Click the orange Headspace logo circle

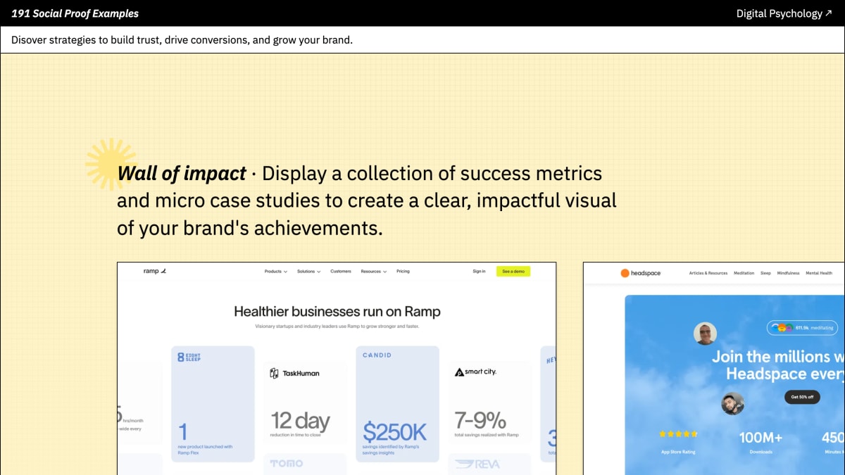[x=625, y=273]
